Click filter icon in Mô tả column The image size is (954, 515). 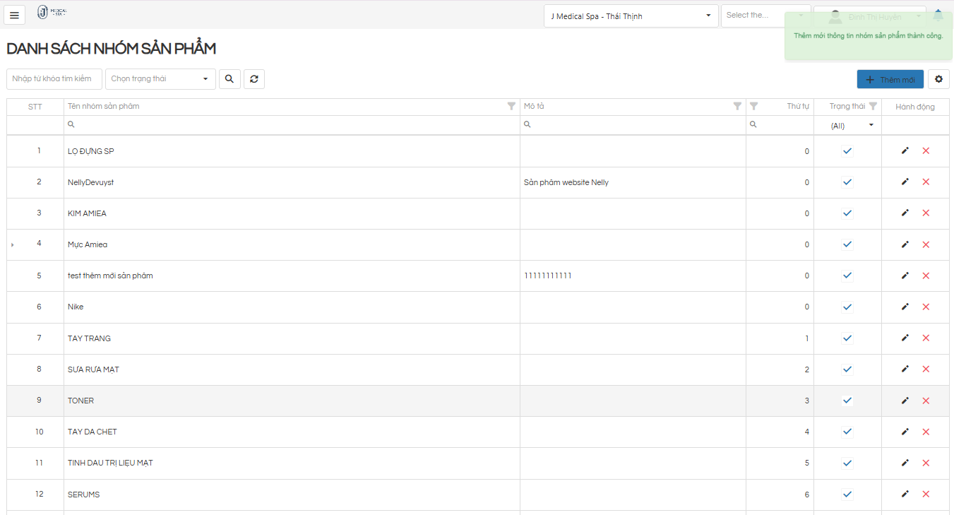(x=737, y=107)
